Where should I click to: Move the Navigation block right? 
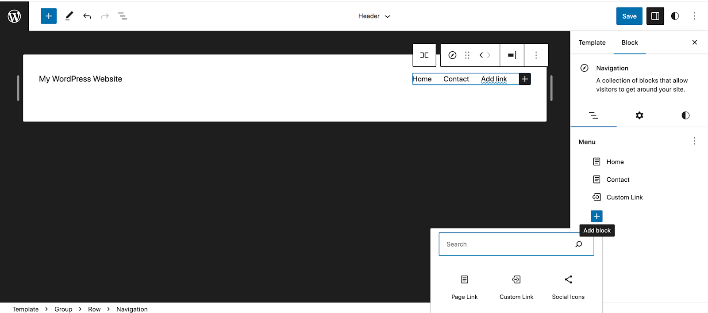tap(489, 55)
